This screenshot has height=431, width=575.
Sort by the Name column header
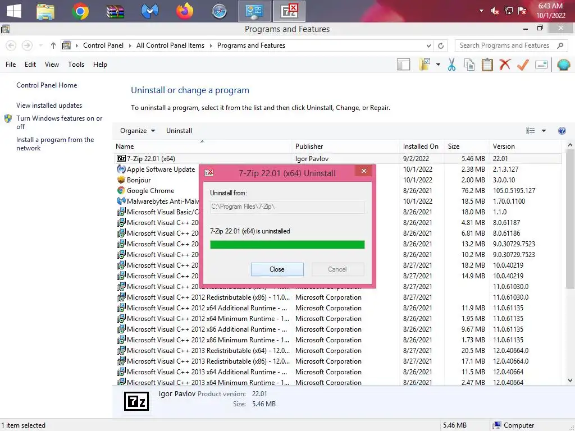click(203, 146)
